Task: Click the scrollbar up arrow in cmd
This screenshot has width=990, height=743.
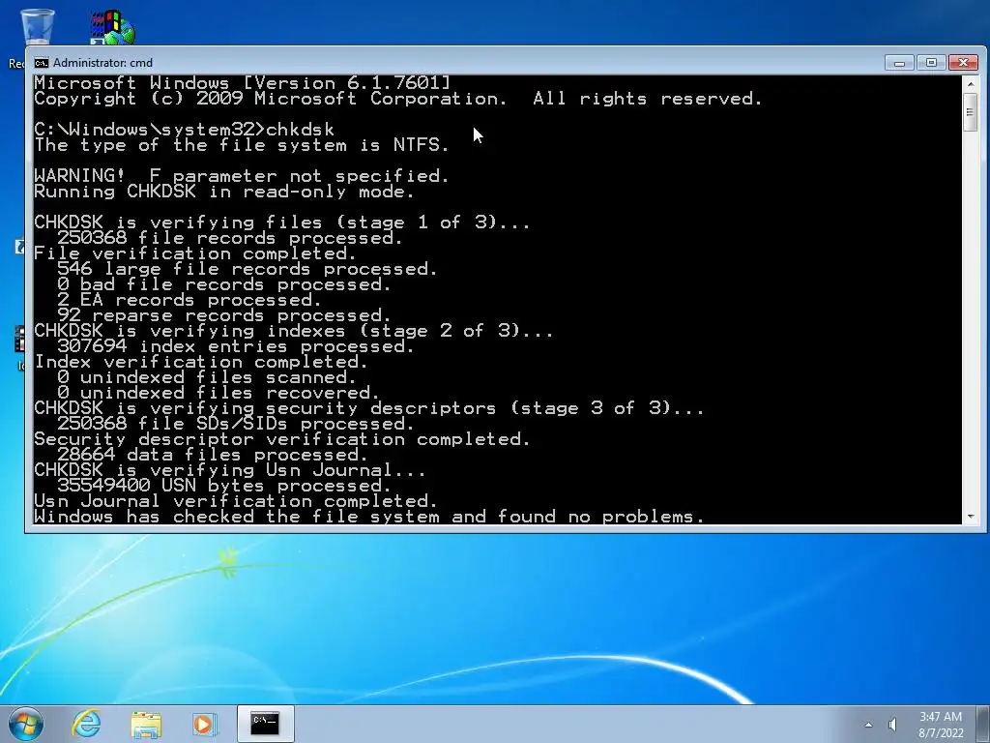Action: tap(971, 83)
